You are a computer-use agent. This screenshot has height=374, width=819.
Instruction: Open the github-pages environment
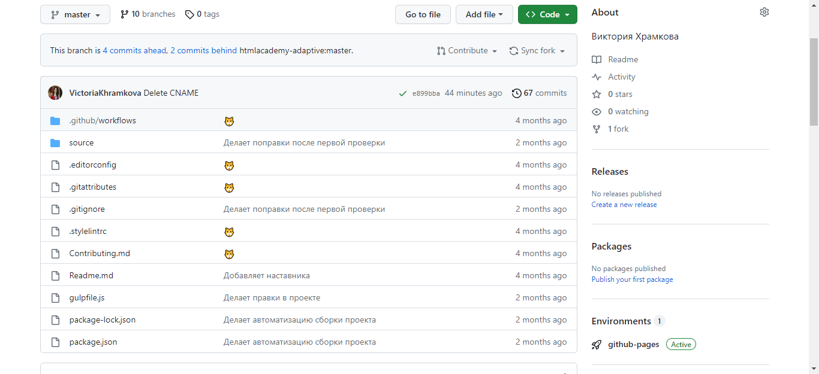click(634, 344)
